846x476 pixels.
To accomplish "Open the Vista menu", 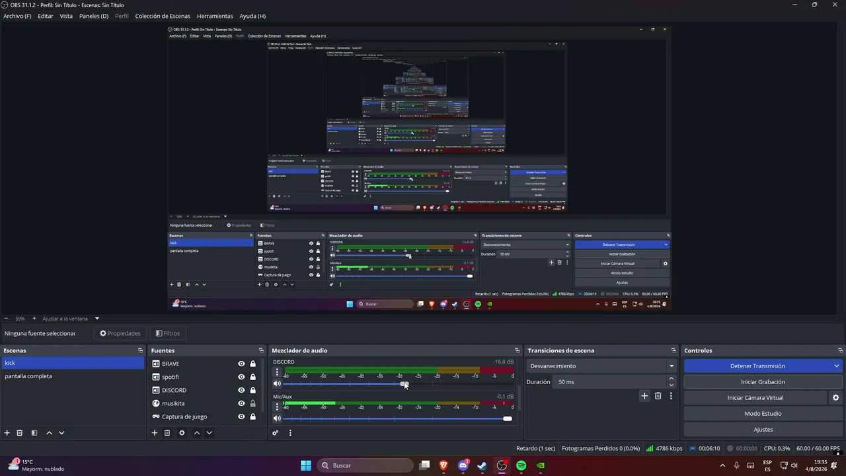I will [66, 16].
